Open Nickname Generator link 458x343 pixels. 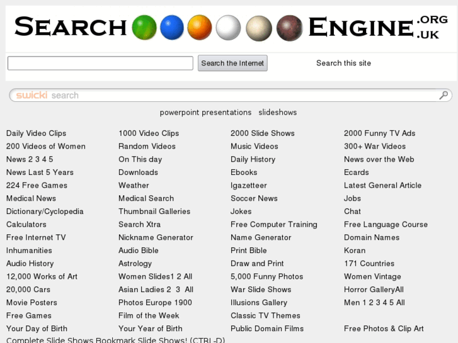click(156, 237)
